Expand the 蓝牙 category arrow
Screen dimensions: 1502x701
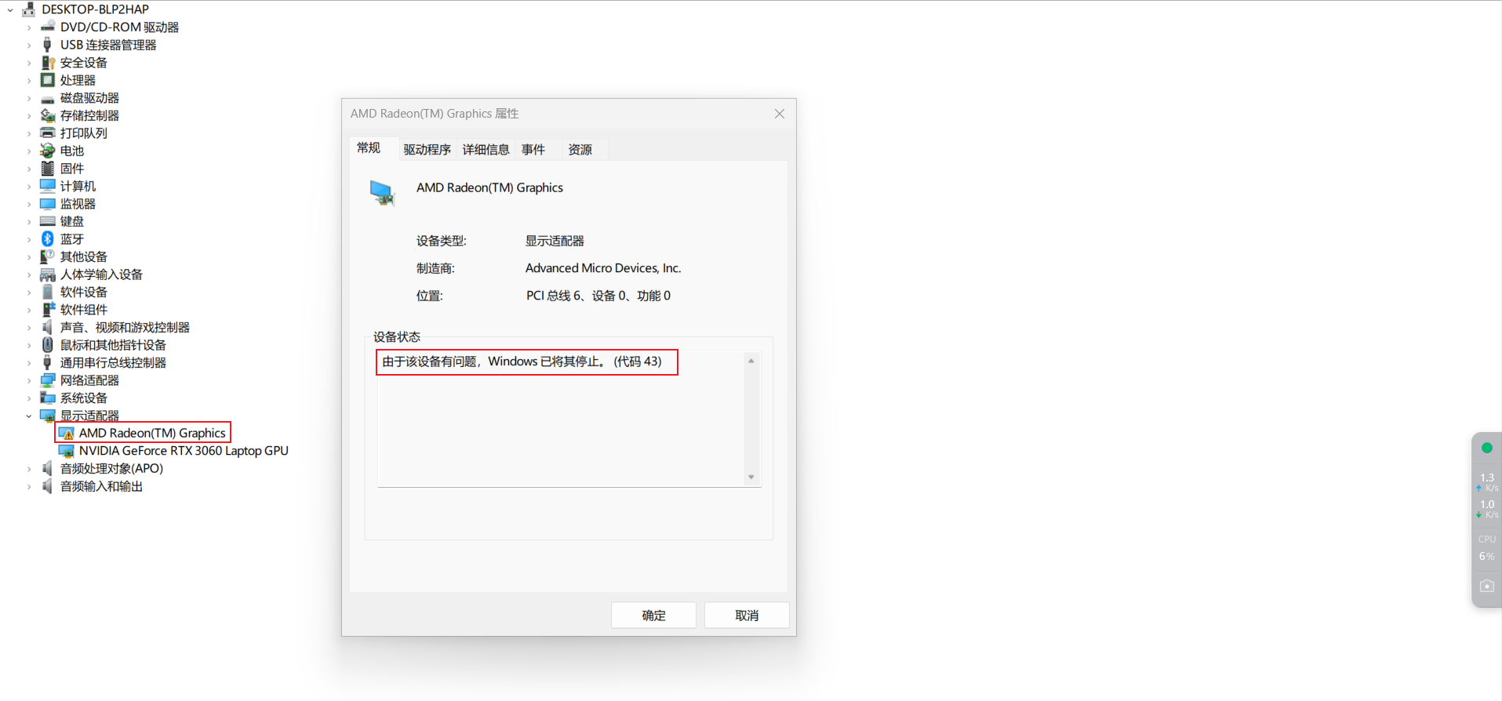pyautogui.click(x=29, y=239)
